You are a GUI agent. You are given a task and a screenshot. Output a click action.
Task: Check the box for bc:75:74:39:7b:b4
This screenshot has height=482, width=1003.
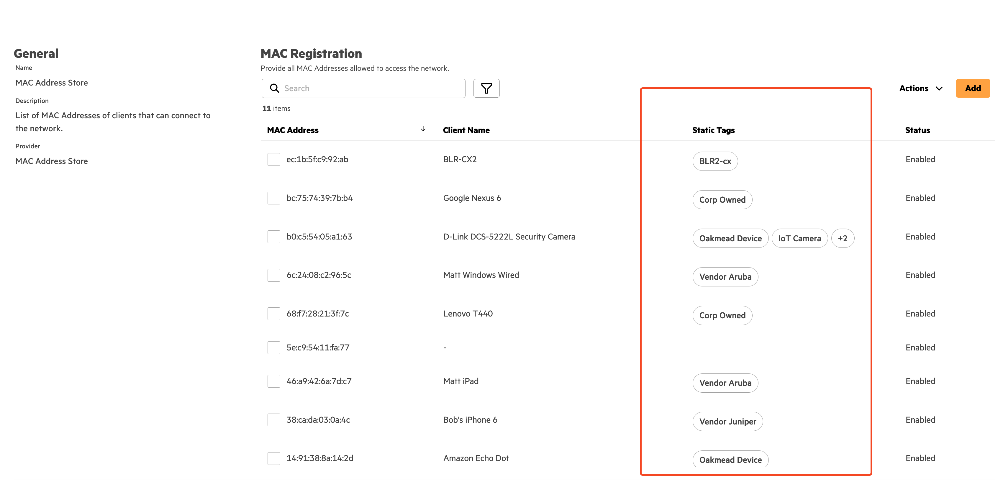(274, 198)
